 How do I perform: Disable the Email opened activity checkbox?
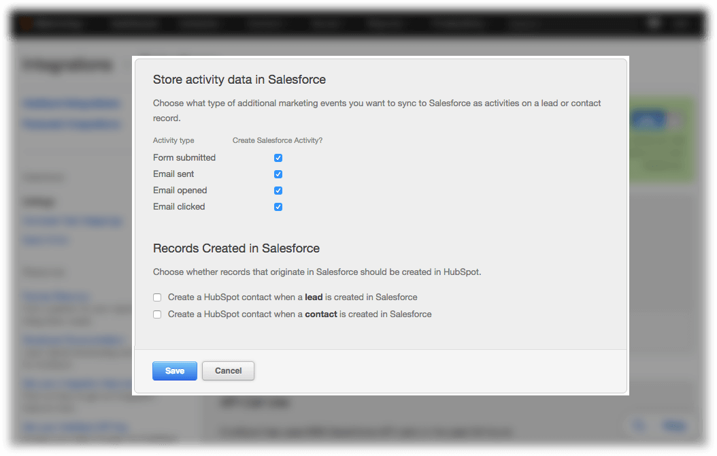click(278, 191)
